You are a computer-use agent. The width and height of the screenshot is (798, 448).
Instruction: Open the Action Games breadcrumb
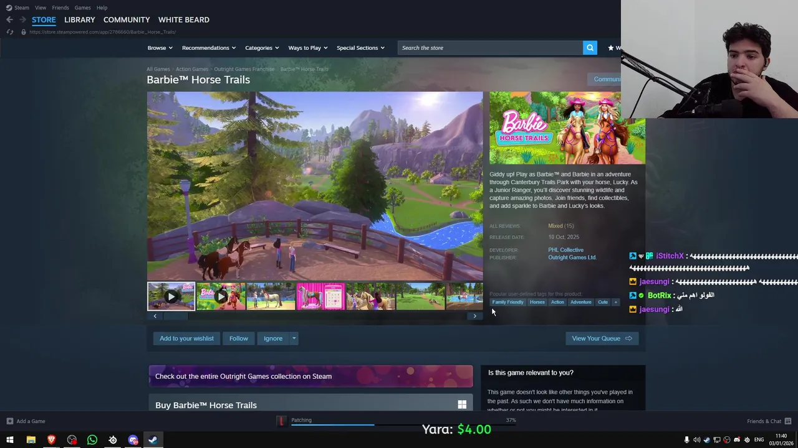(191, 69)
